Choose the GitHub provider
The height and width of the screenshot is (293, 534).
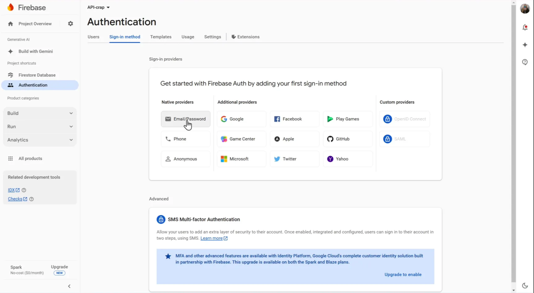[348, 139]
